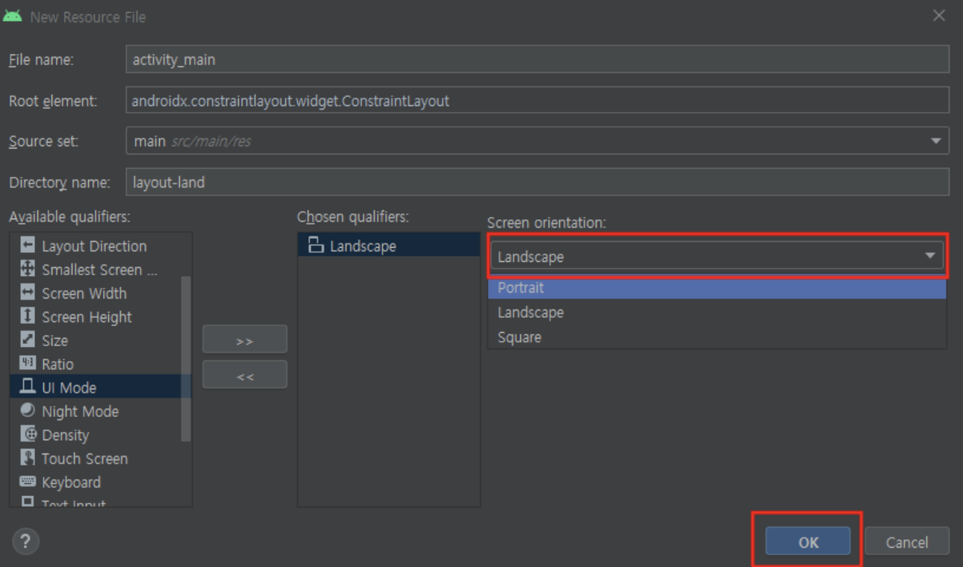Click the Night Mode moon icon

28,411
